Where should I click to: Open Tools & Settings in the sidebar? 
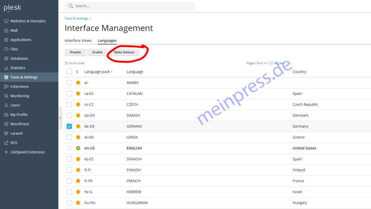(x=24, y=77)
